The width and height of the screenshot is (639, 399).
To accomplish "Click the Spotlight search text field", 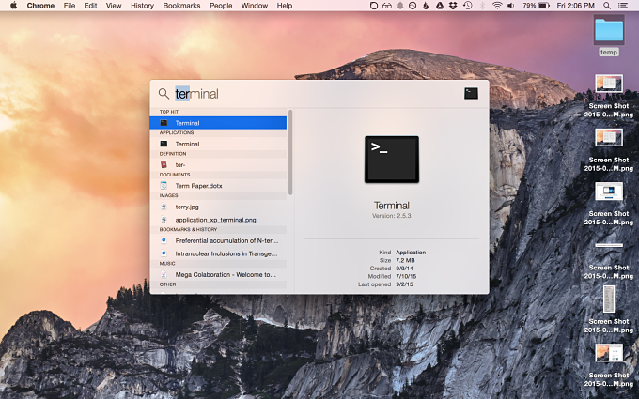I will point(318,94).
